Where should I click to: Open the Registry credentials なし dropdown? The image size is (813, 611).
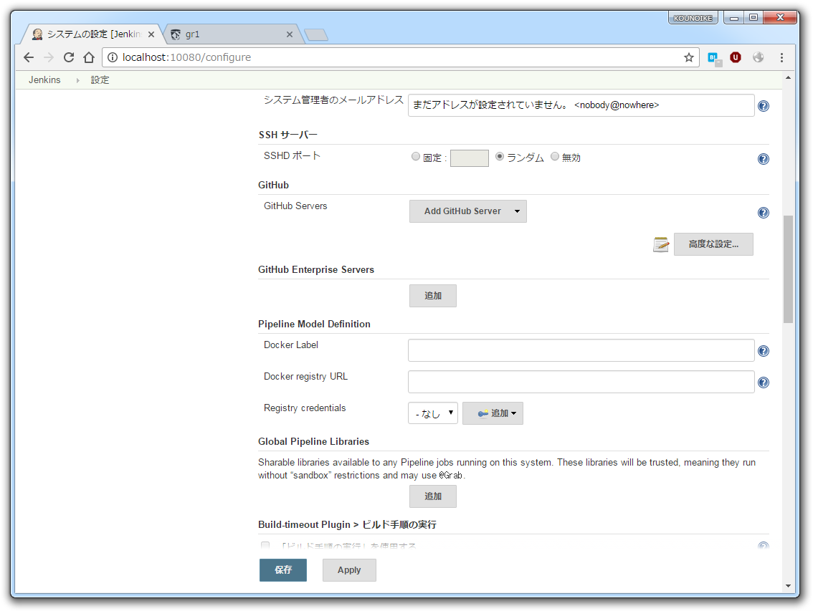point(432,413)
